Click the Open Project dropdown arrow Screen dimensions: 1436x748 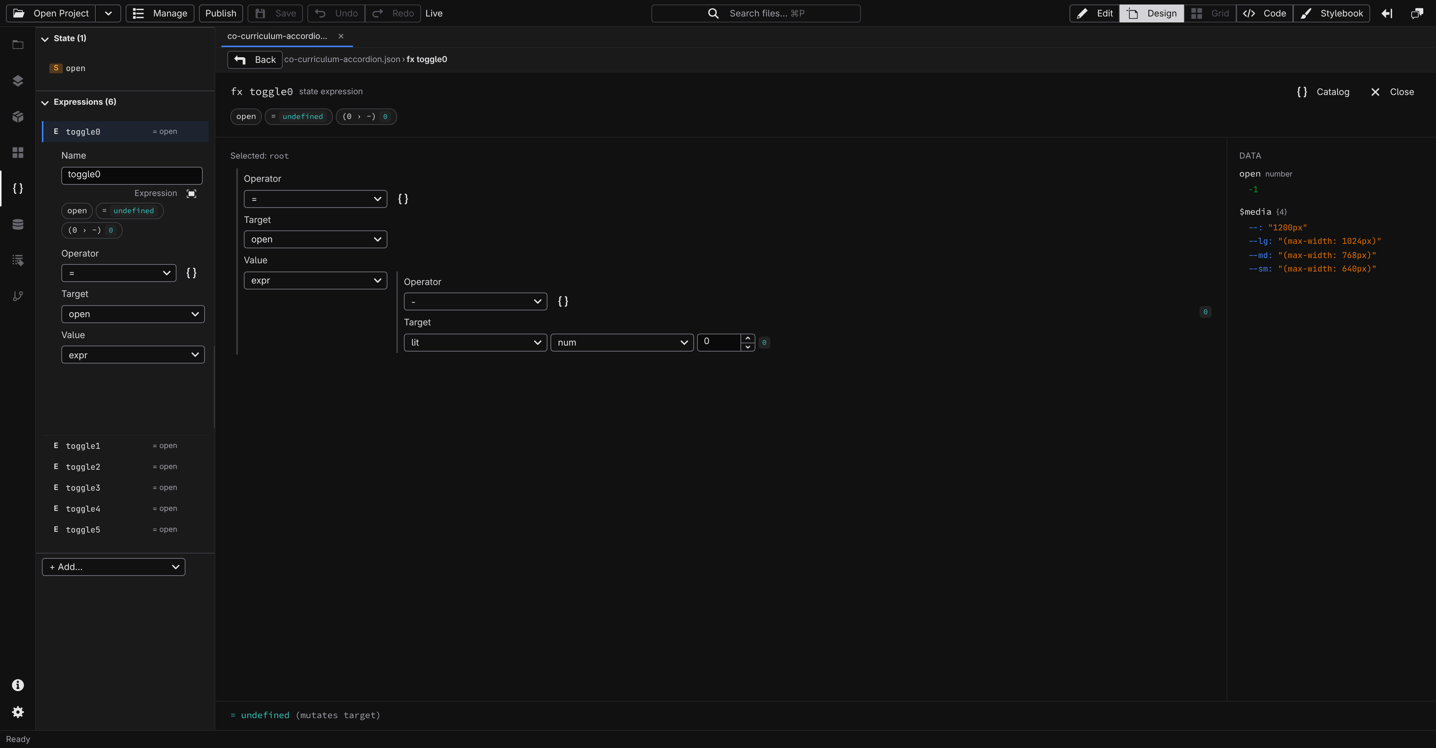pyautogui.click(x=108, y=13)
